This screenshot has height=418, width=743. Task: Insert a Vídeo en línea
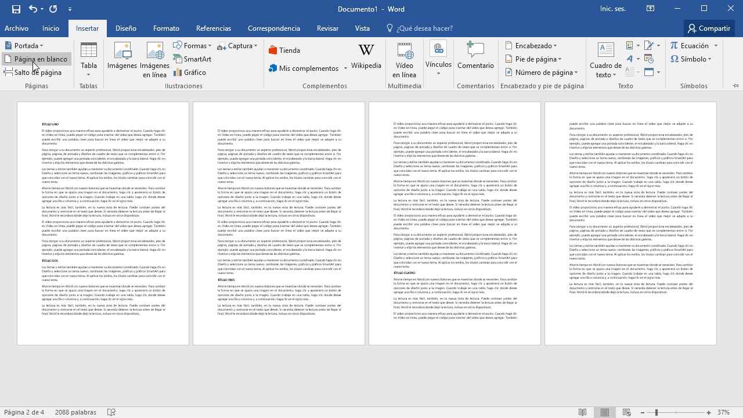pos(405,59)
